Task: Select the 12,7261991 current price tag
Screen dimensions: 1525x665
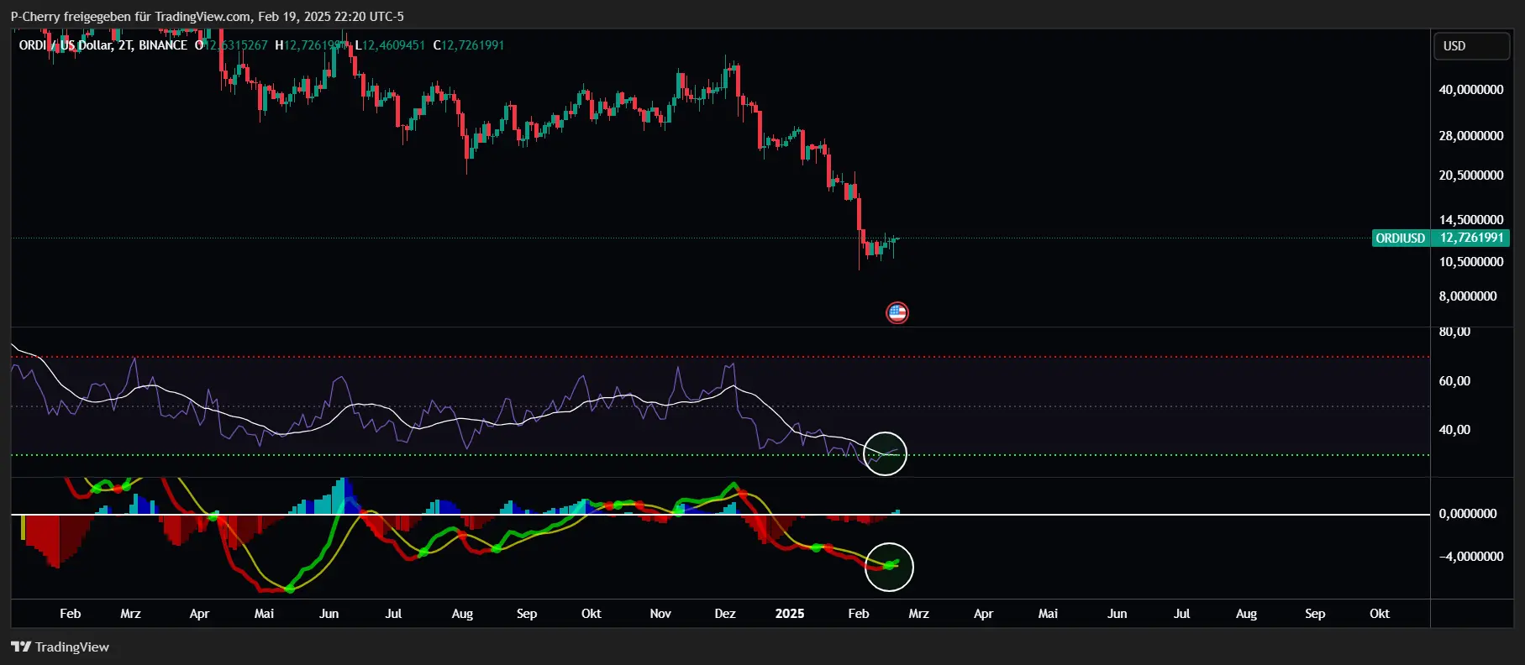Action: pos(1471,238)
